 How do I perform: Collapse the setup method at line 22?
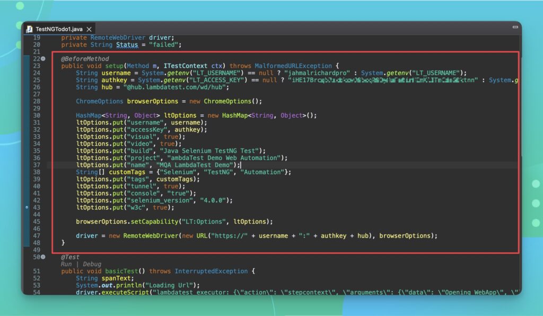pyautogui.click(x=43, y=59)
